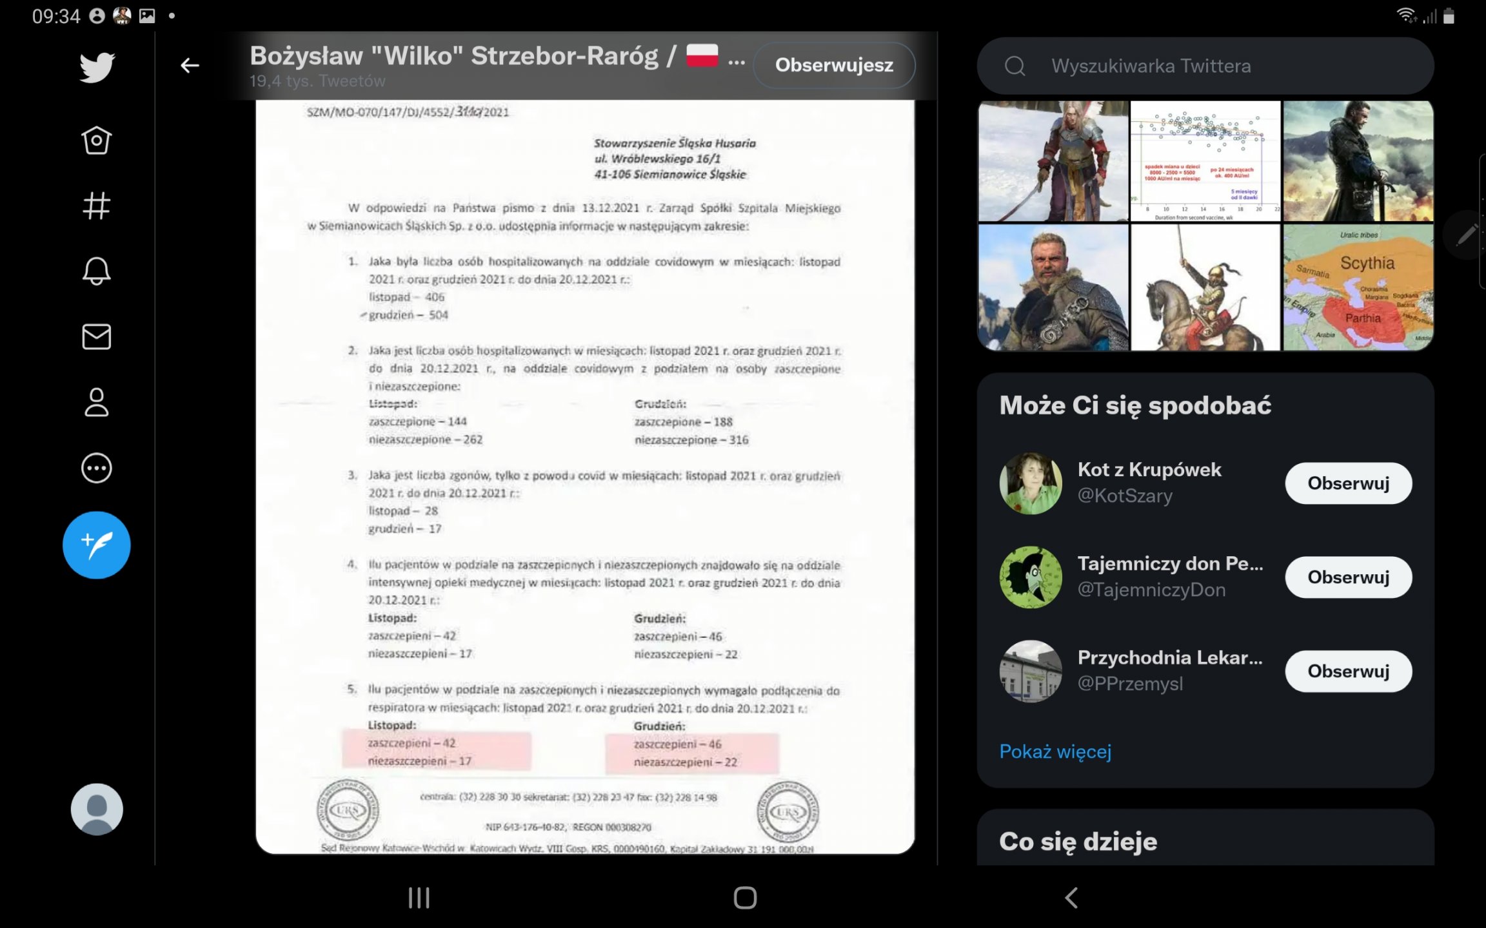Follow Kot z Krupówek
The image size is (1486, 928).
[x=1348, y=483]
